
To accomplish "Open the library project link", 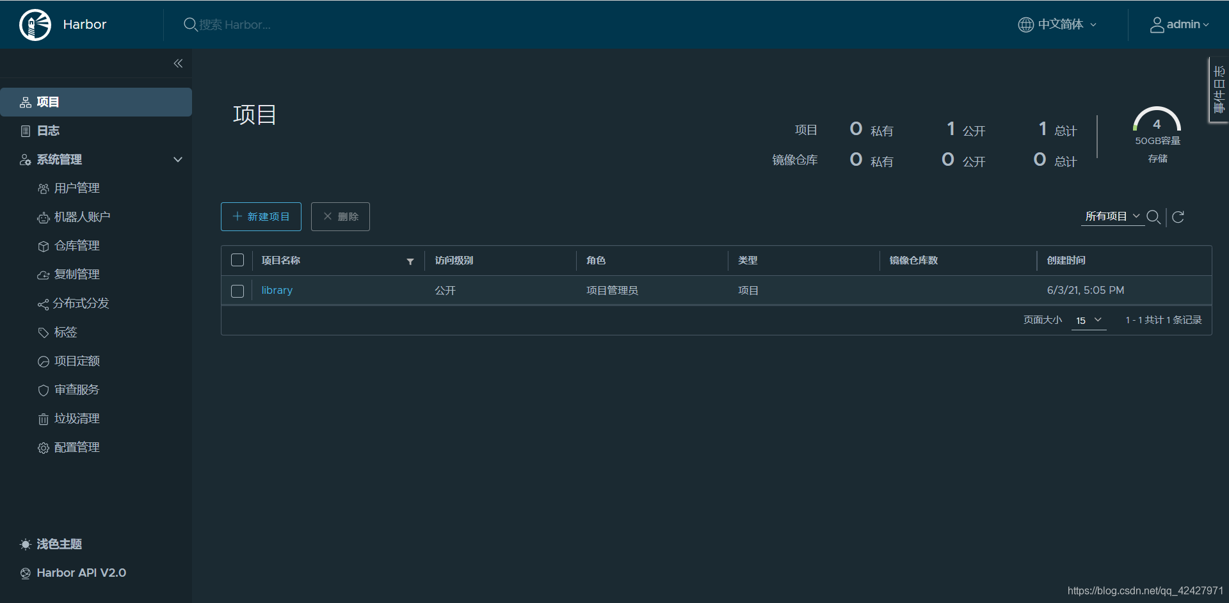I will [277, 290].
